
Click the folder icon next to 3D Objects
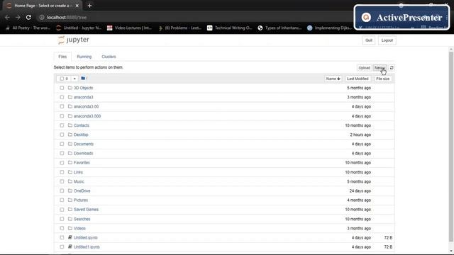[70, 88]
